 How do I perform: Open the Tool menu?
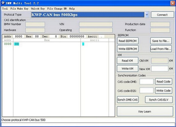point(5,9)
